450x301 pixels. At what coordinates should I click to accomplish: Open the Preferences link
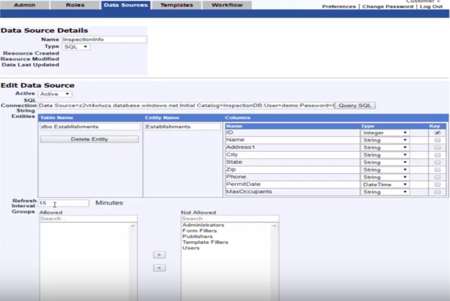(x=338, y=6)
